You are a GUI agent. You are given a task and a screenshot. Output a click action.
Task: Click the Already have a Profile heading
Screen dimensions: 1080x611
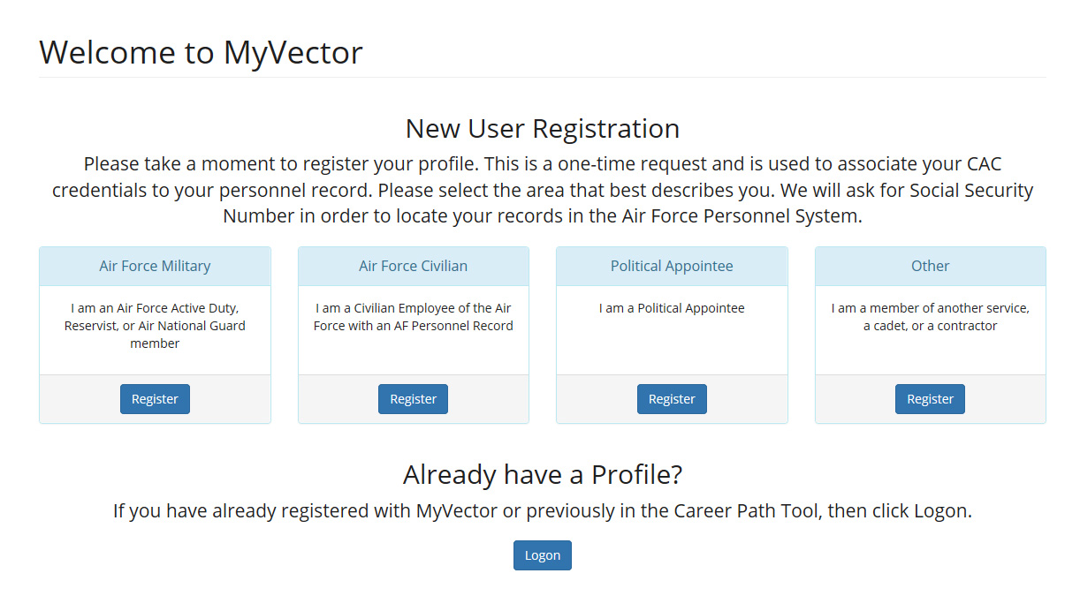coord(542,474)
